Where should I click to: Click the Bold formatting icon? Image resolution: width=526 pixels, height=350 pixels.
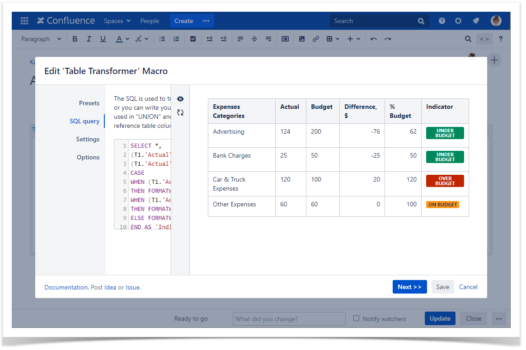[75, 39]
